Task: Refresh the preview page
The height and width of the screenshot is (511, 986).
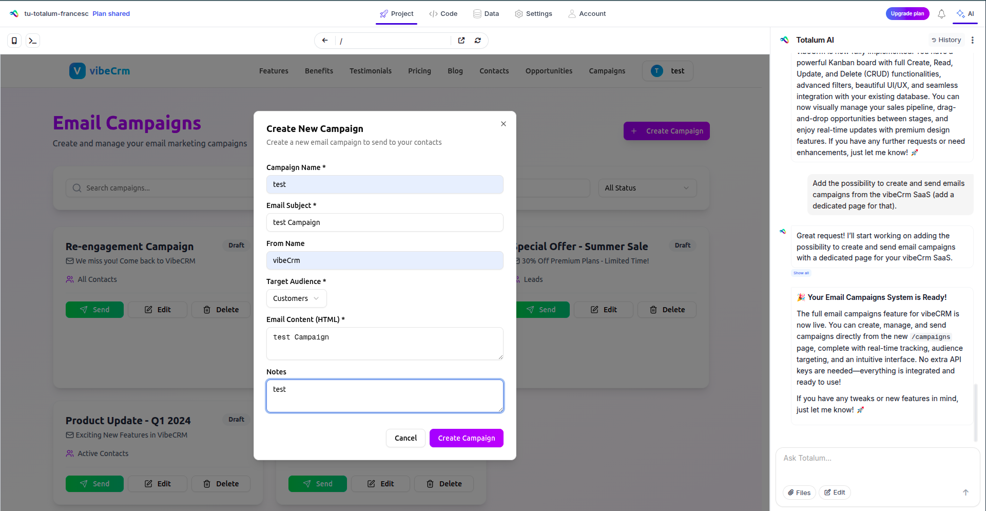Action: point(478,41)
